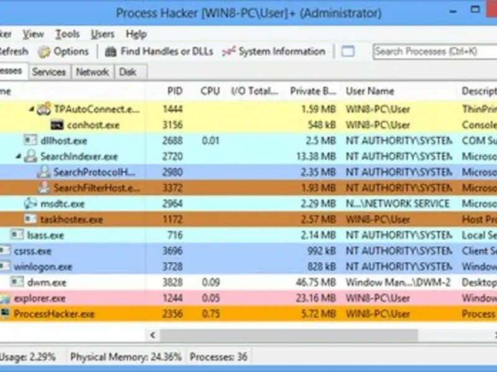The width and height of the screenshot is (497, 372).
Task: Click taskhostex.exe process name
Action: [71, 219]
